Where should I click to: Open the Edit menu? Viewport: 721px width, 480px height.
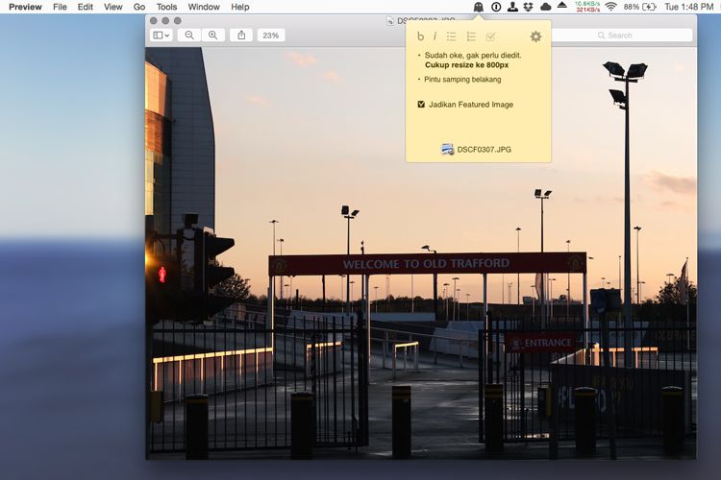tap(85, 7)
